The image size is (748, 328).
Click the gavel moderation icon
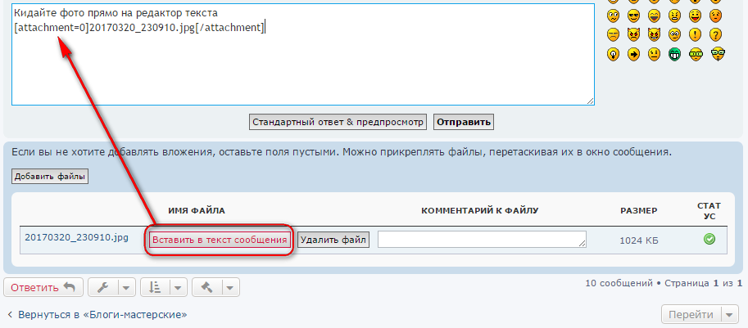click(207, 287)
